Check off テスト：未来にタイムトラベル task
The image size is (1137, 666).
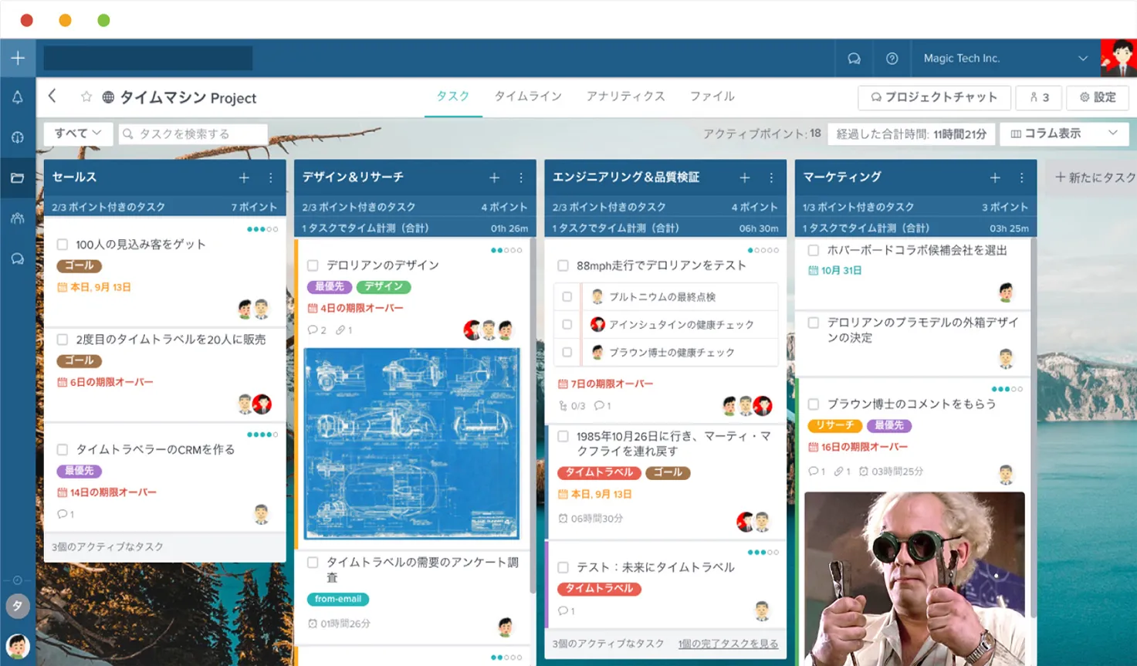point(563,567)
